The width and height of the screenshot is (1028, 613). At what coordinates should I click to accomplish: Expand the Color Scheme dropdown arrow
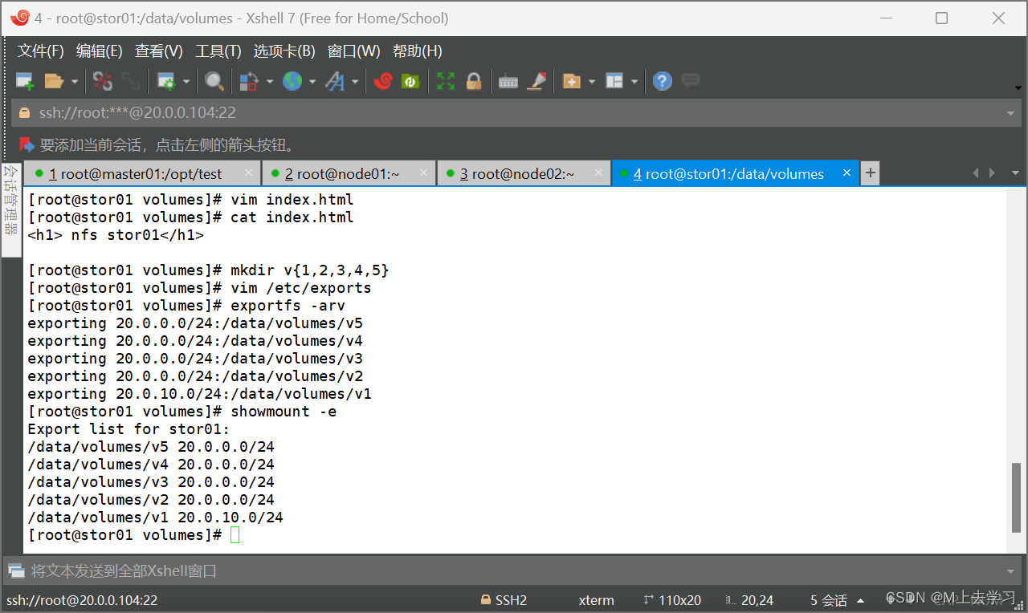coord(269,82)
